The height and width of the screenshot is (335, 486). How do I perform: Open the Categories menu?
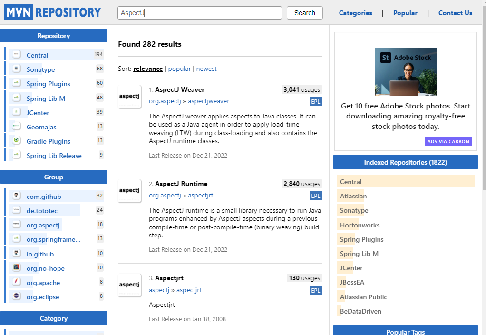[x=356, y=13]
